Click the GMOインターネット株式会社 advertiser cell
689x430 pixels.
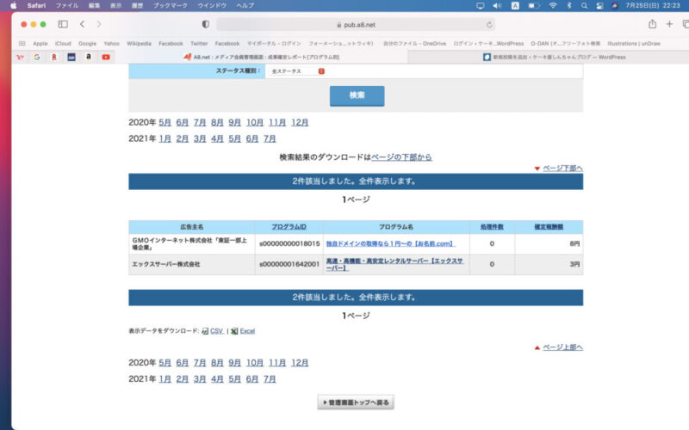(x=189, y=243)
